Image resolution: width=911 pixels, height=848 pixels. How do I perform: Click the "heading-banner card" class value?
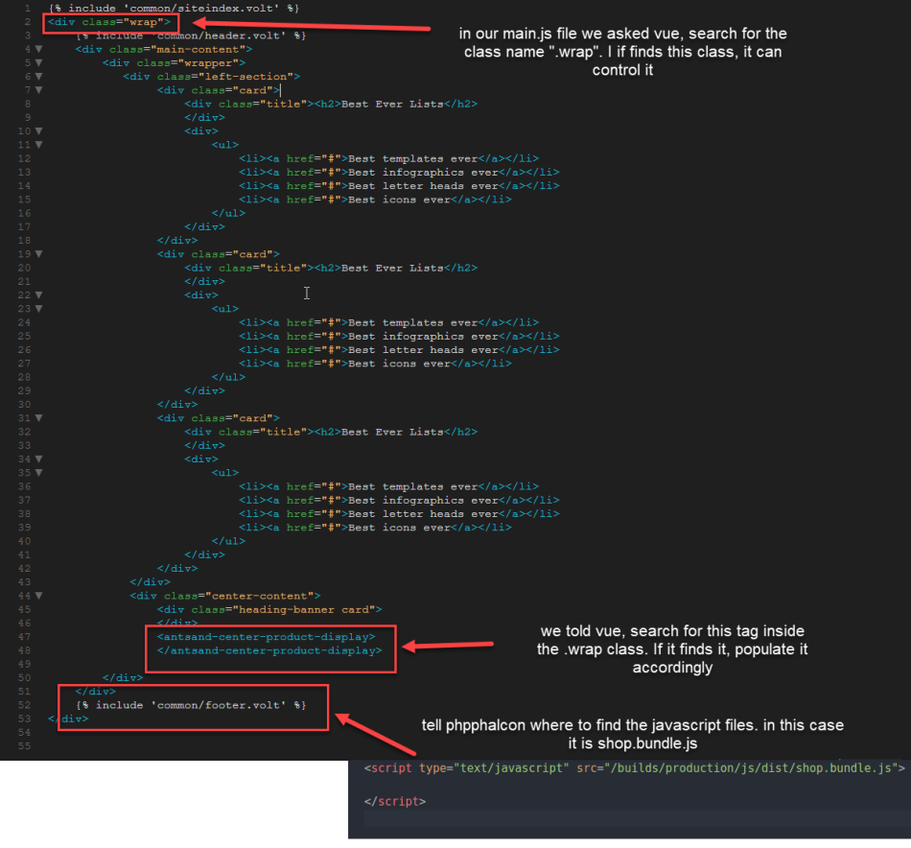(304, 610)
